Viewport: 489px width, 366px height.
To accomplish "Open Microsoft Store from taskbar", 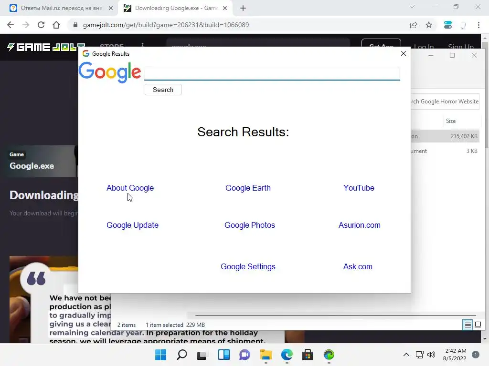I will pos(308,355).
